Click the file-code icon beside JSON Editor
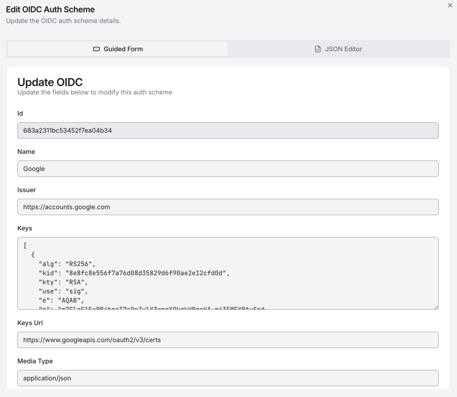This screenshot has height=397, width=457. pyautogui.click(x=318, y=49)
